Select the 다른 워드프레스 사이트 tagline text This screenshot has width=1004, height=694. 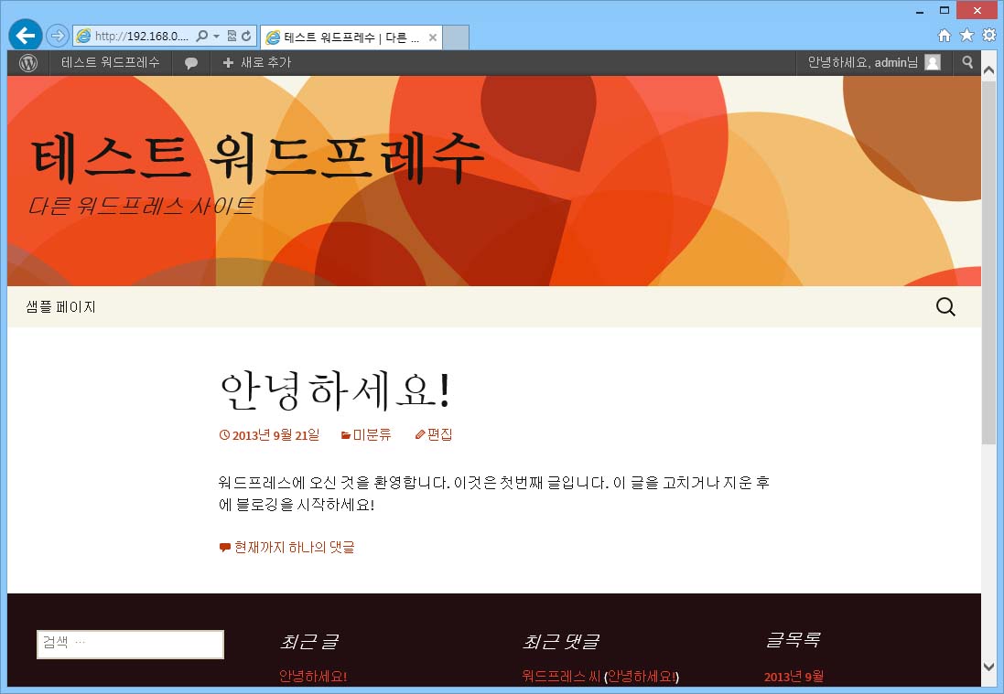click(x=142, y=206)
